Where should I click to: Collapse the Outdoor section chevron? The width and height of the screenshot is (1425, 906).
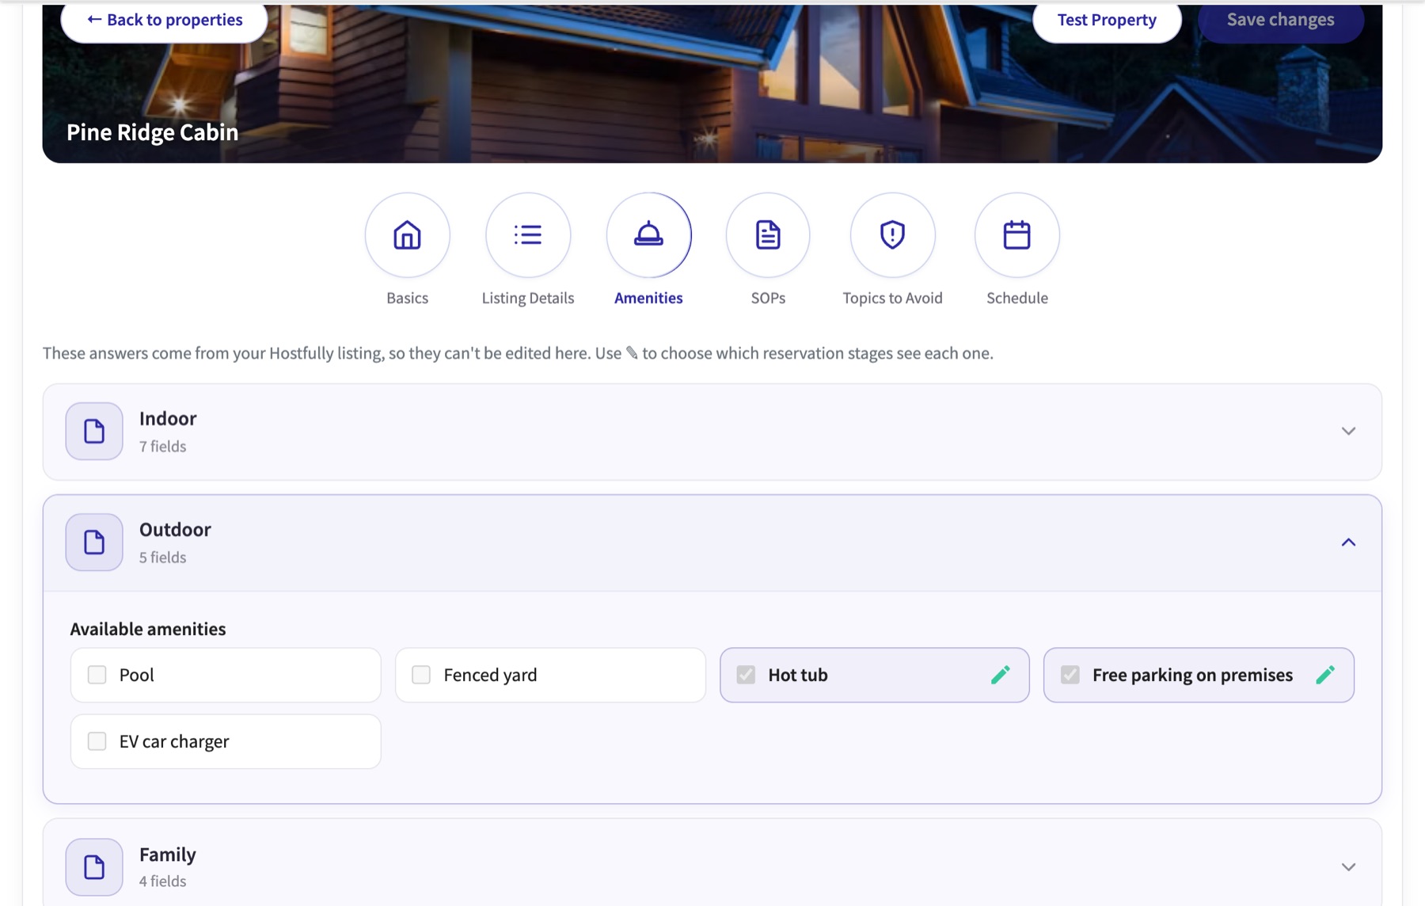(1348, 542)
